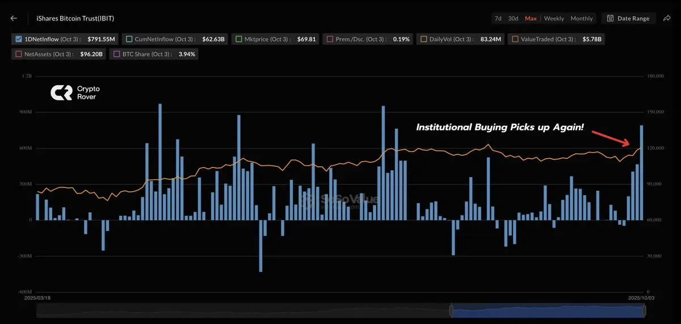Click the largest negative outflow bar
Viewport: 681px width, 324px height.
(260, 246)
